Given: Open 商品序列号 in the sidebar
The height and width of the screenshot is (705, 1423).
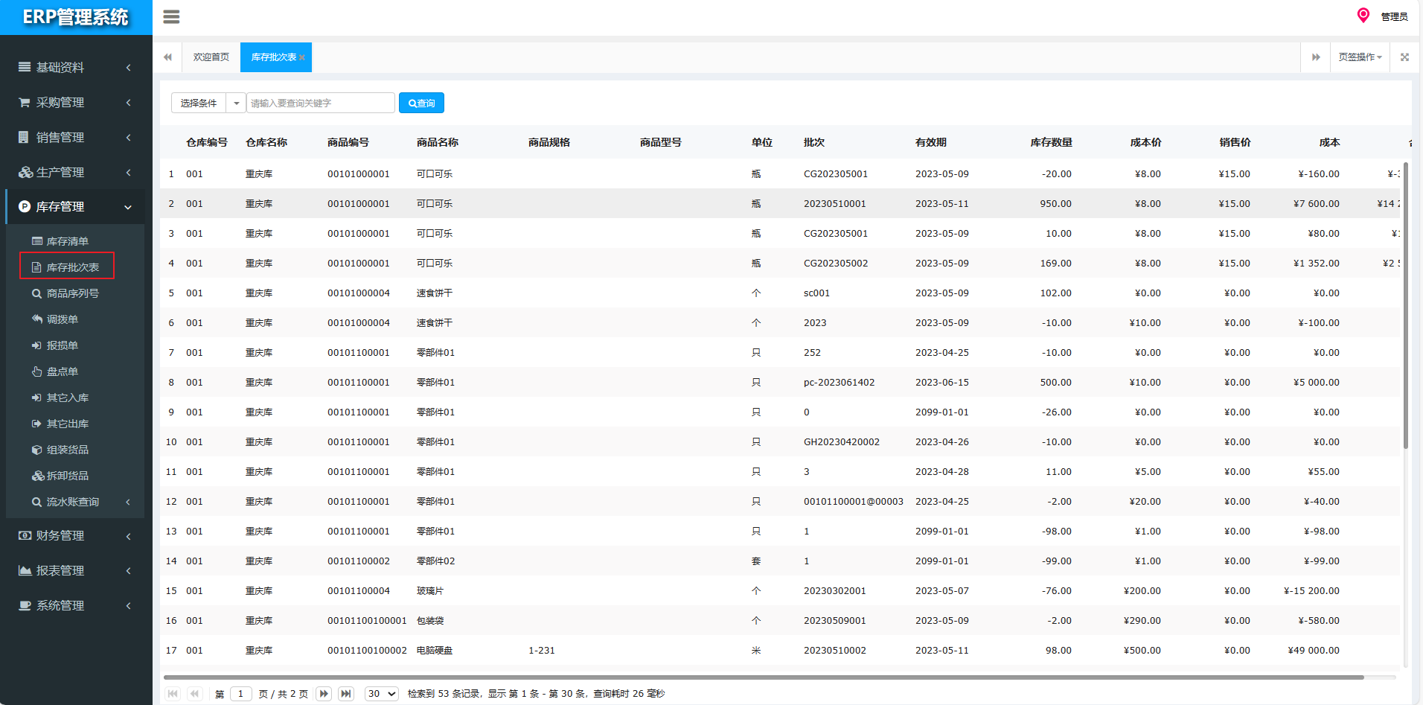Looking at the screenshot, I should (72, 293).
